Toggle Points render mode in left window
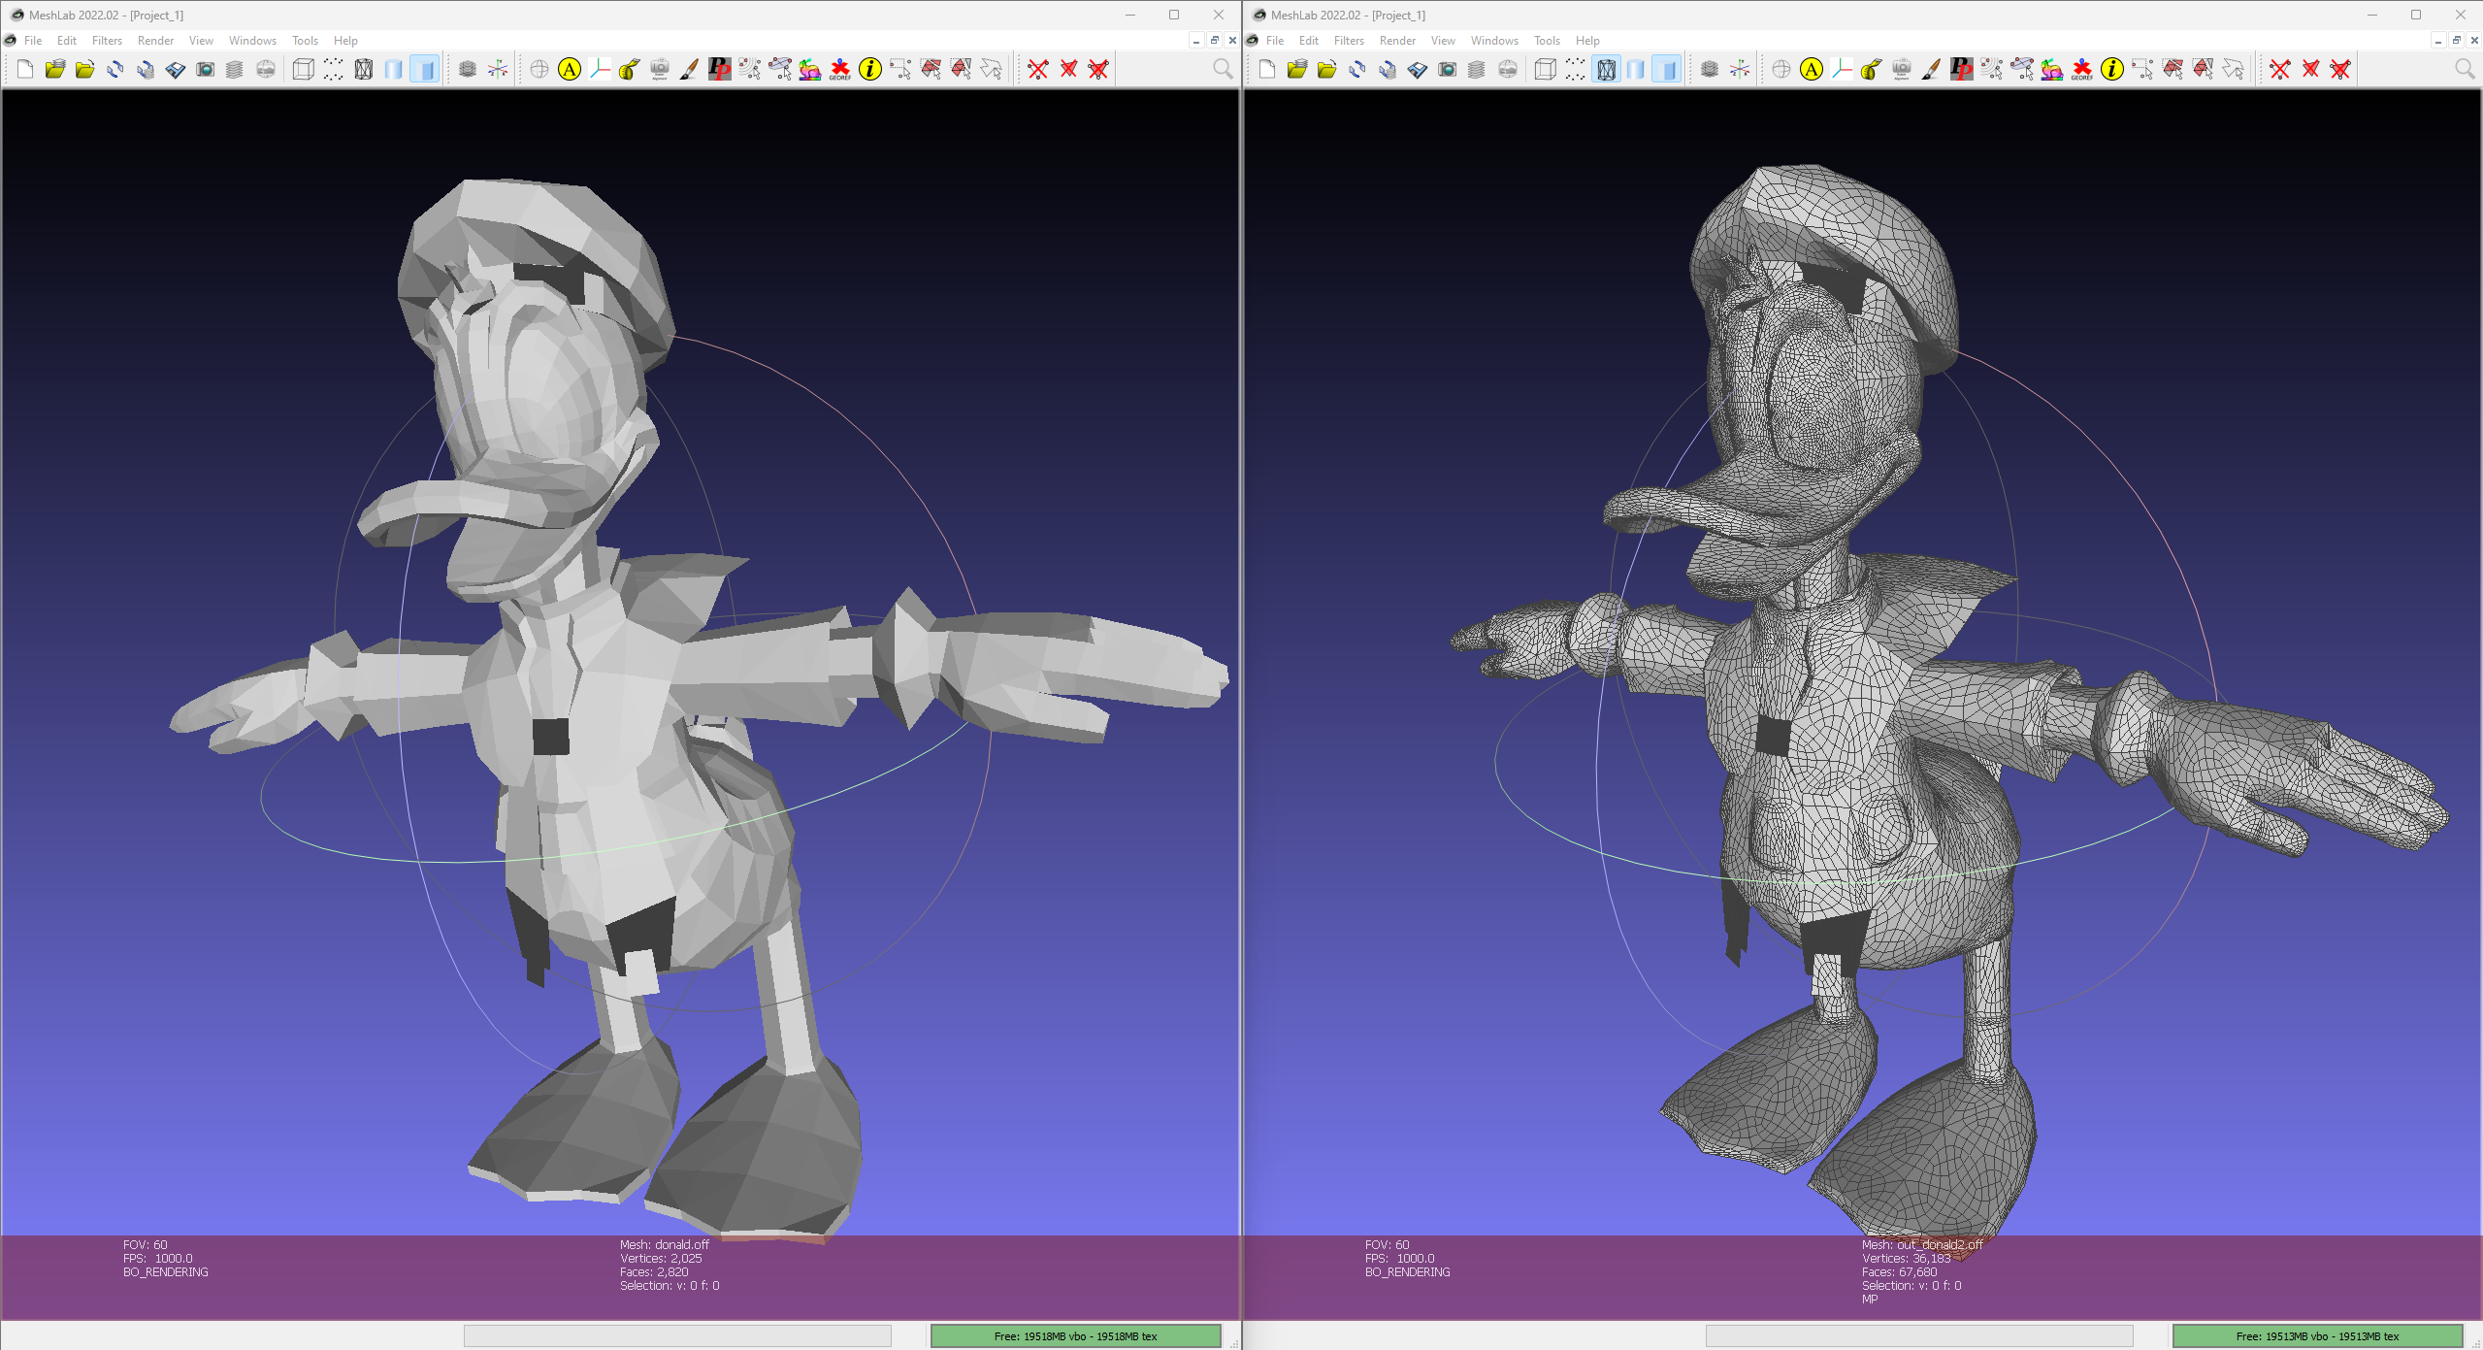Screen dimensions: 2483x1350 click(334, 69)
